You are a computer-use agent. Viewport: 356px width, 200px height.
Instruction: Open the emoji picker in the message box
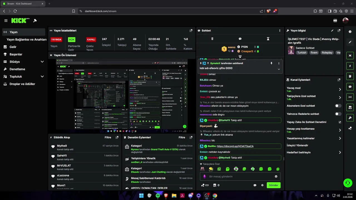click(x=276, y=176)
